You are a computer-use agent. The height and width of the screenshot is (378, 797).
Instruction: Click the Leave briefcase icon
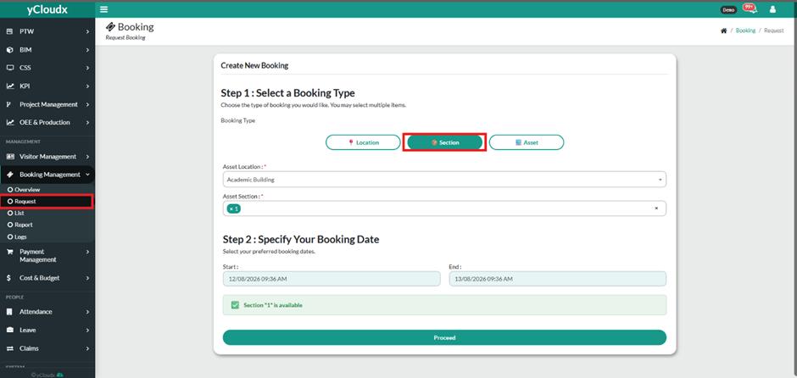tap(9, 330)
